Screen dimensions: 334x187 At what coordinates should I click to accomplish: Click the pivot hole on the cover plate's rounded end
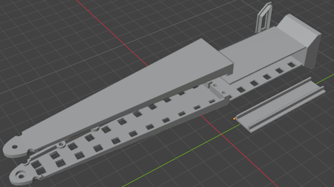pyautogui.click(x=15, y=147)
